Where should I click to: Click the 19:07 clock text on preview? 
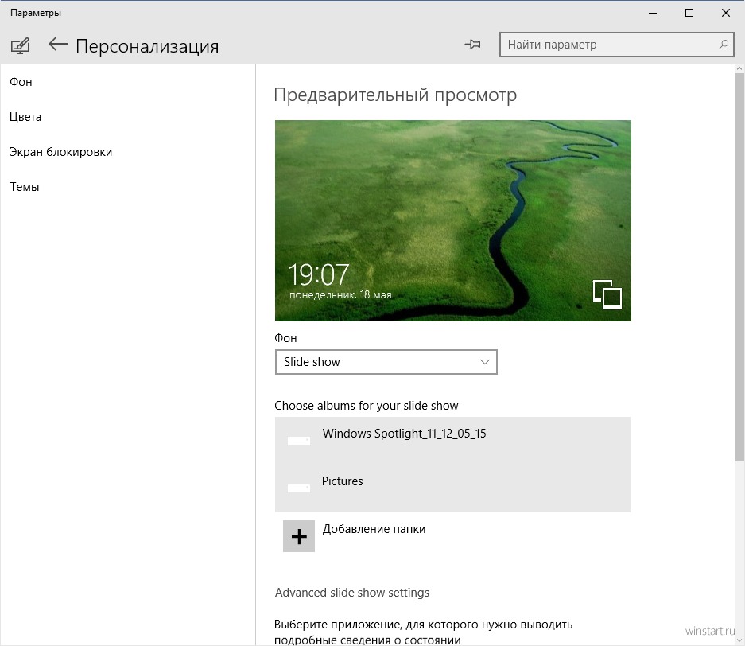(319, 274)
